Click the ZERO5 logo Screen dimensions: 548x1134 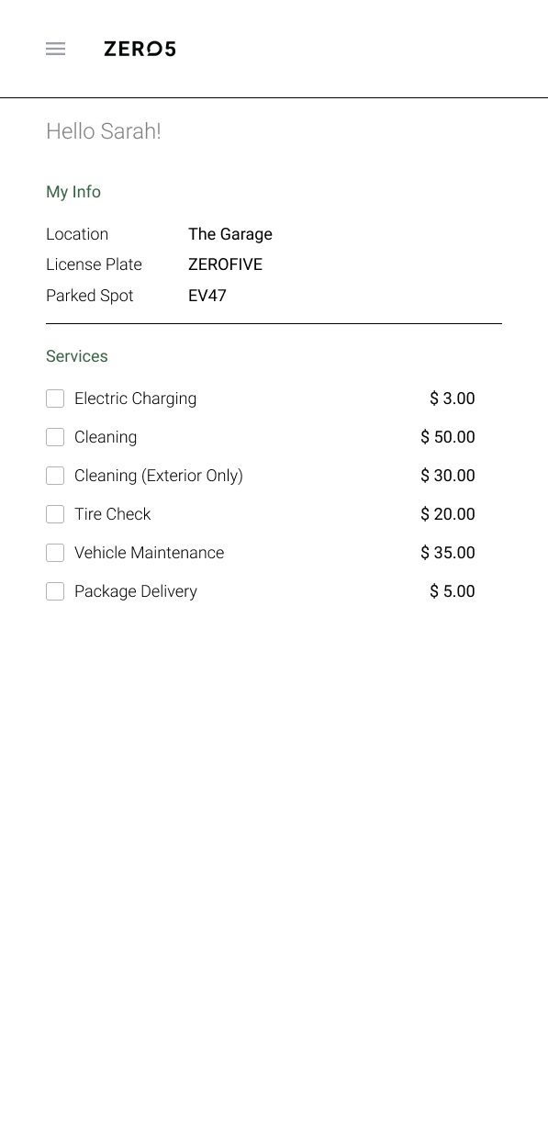coord(140,49)
